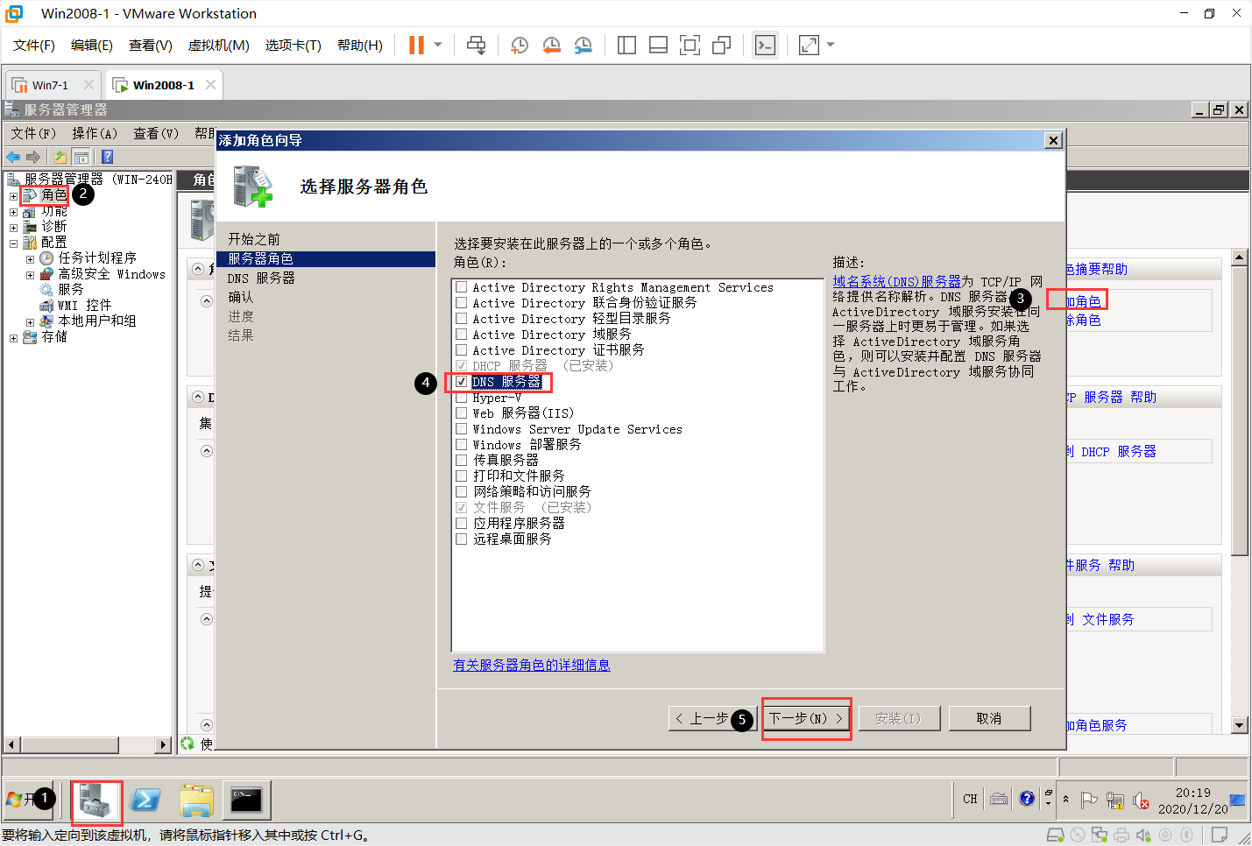Click the volume icon with red X in tray
Viewport: 1252px width, 846px height.
point(1141,800)
